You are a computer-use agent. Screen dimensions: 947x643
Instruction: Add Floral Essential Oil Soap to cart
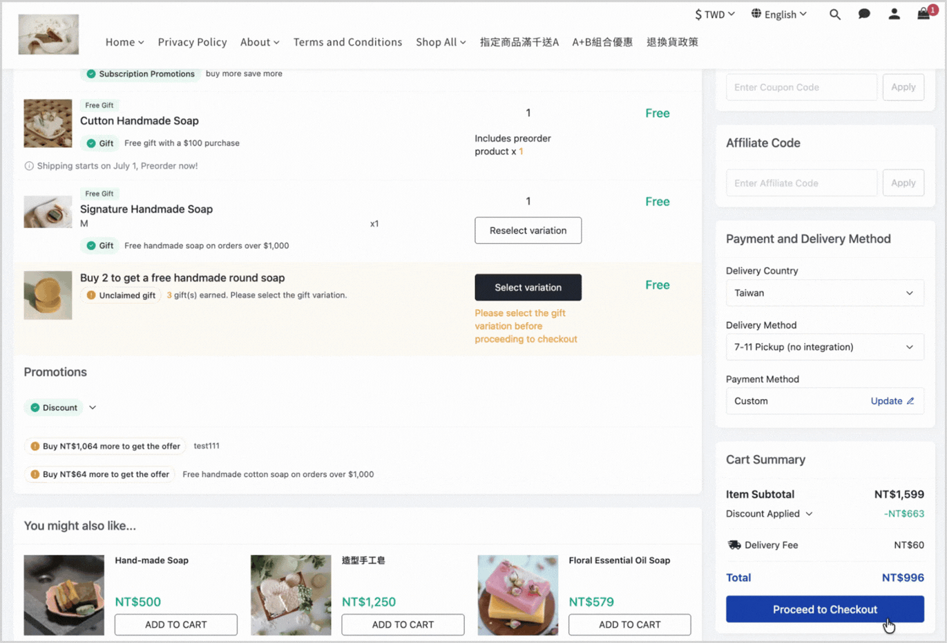630,624
